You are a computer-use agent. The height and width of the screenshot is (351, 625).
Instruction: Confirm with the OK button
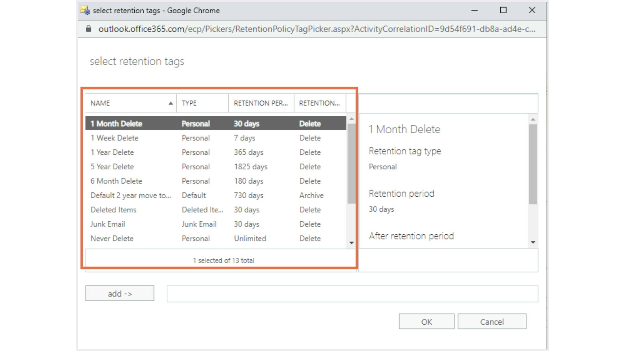click(426, 322)
